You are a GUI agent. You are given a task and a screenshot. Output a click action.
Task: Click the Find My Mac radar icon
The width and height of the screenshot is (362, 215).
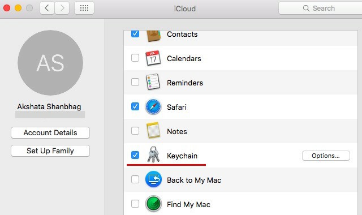153,204
